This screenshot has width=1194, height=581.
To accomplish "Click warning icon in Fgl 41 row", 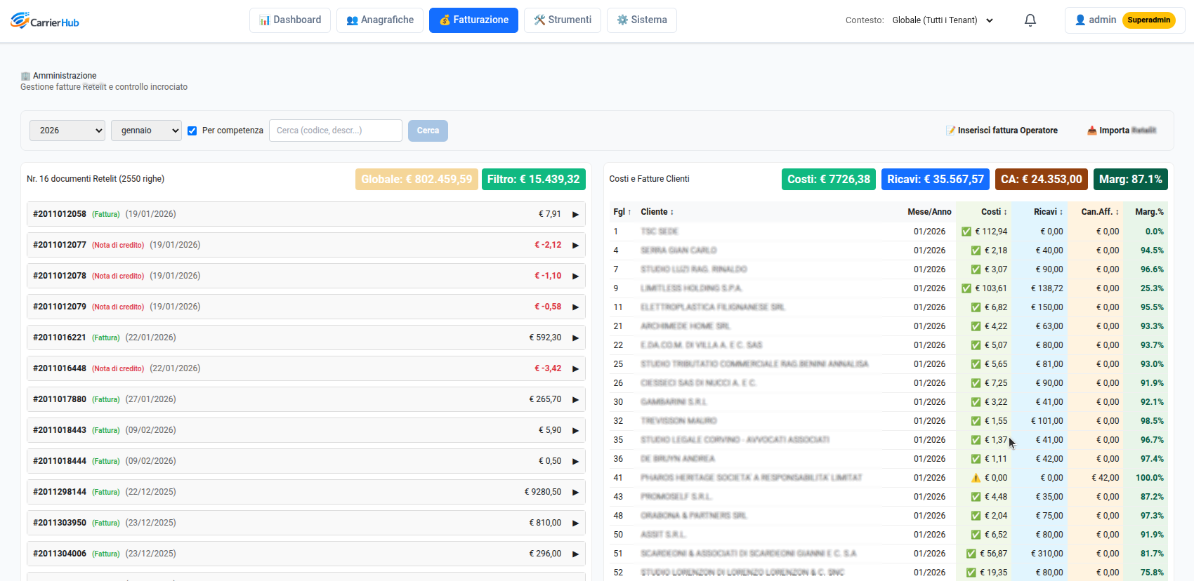I will (x=976, y=478).
